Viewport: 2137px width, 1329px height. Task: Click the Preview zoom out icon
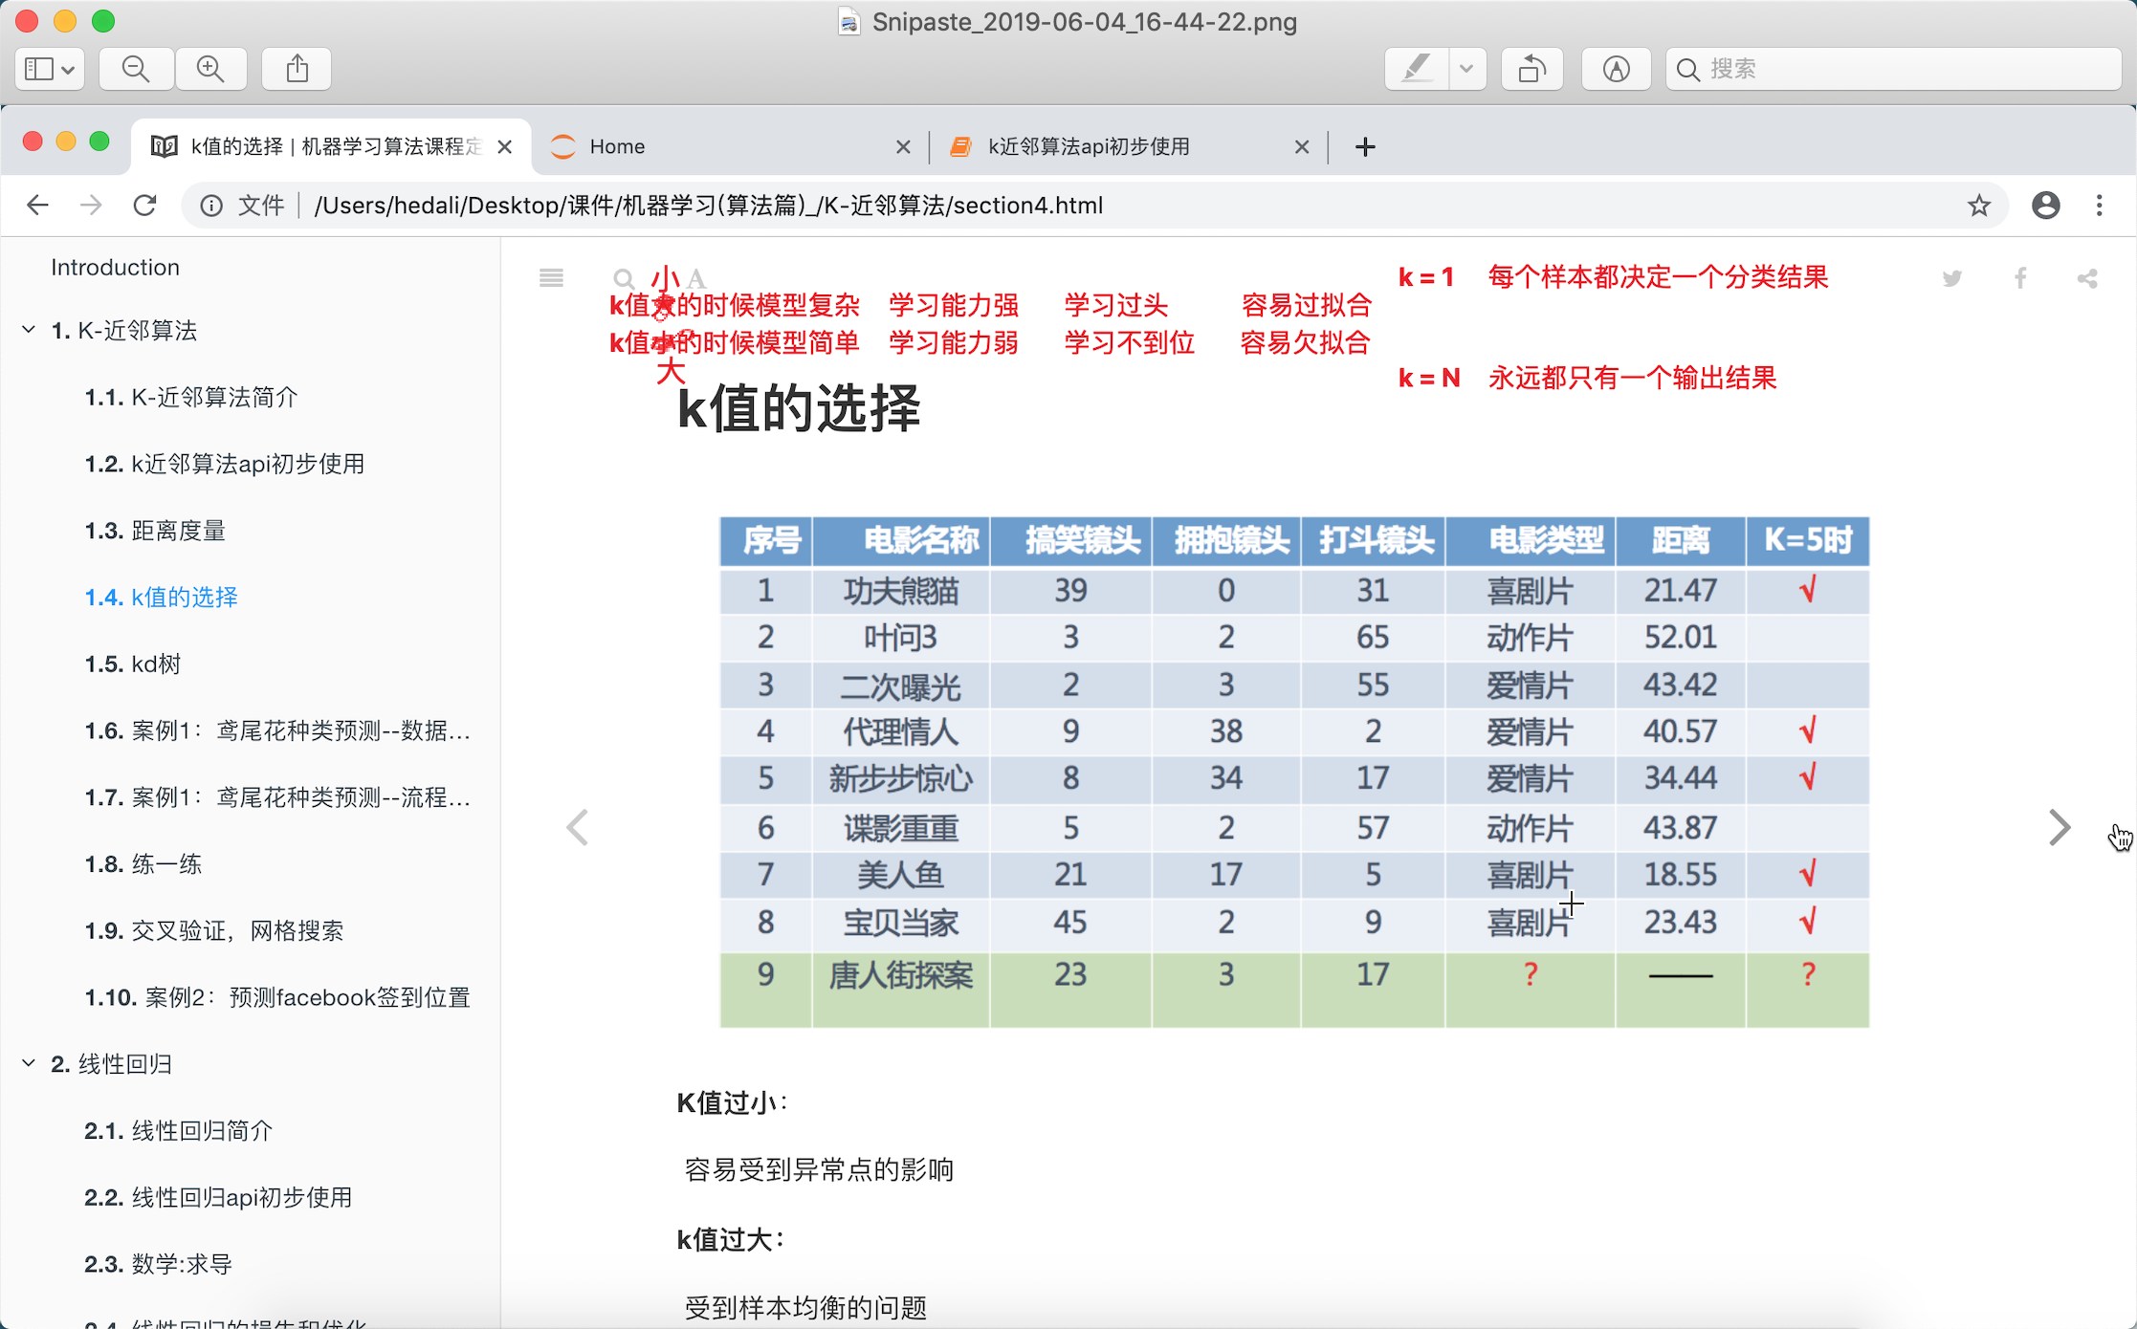tap(136, 69)
